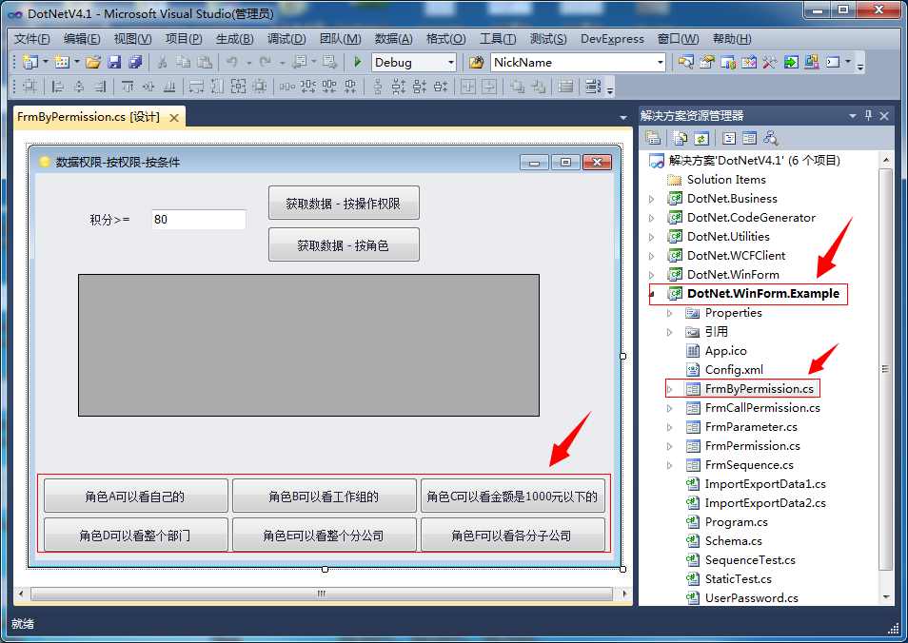Viewport: 908px width, 643px height.
Task: Click the hammer and wrench tools icon
Action: pos(770,62)
